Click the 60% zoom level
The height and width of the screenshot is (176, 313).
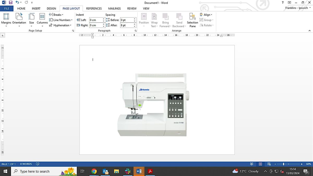click(308, 164)
